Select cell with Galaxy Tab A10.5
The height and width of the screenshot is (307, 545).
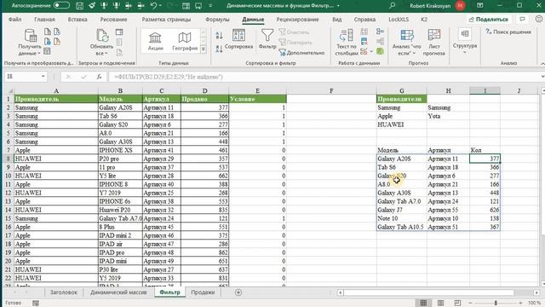(x=401, y=227)
